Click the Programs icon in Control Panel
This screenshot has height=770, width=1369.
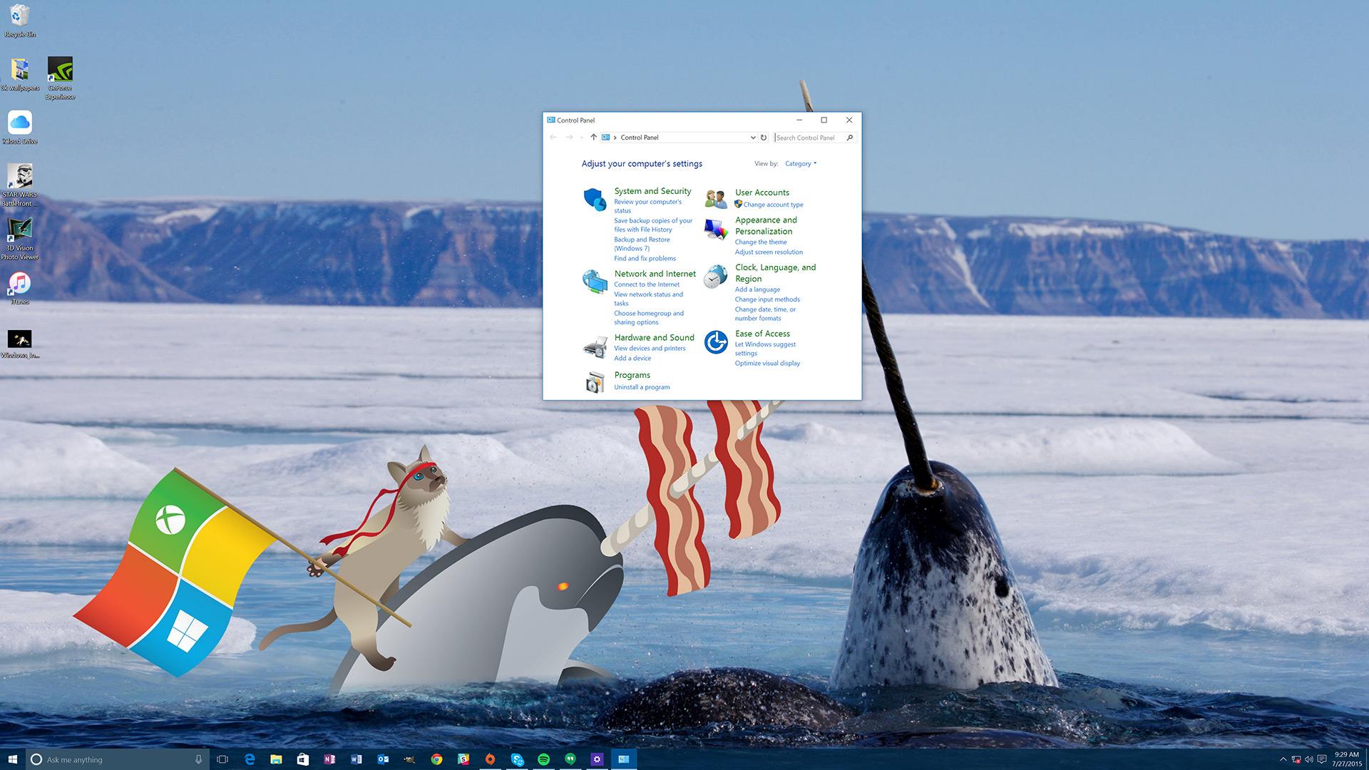coord(594,381)
